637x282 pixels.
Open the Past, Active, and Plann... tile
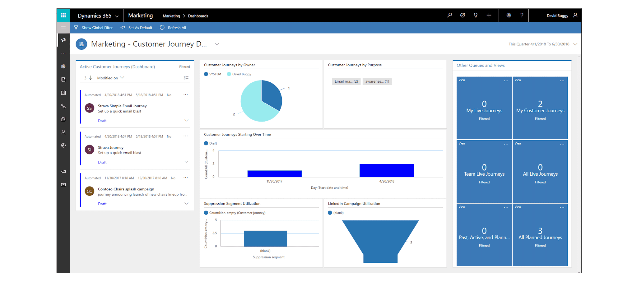[484, 235]
